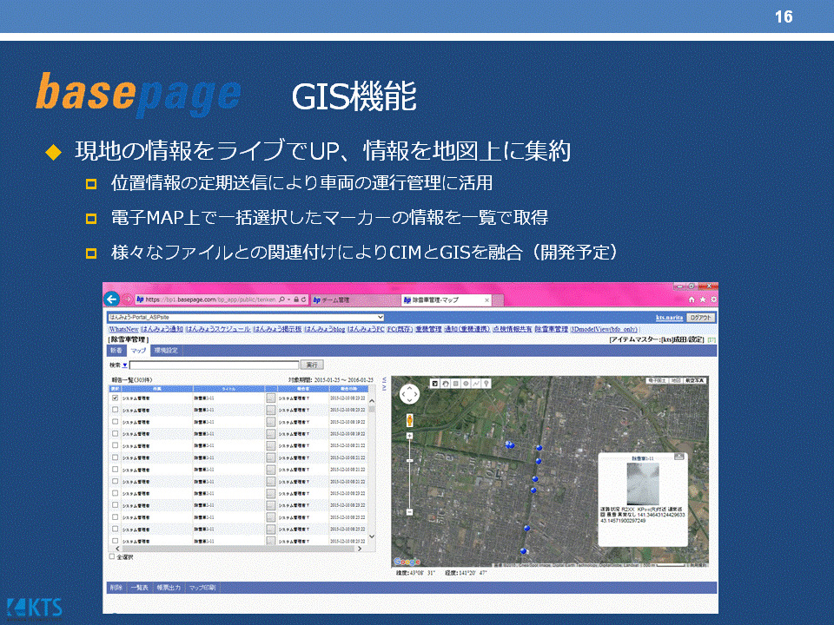Click the 実行 search button
Viewport: 834px width, 625px height.
[x=311, y=365]
